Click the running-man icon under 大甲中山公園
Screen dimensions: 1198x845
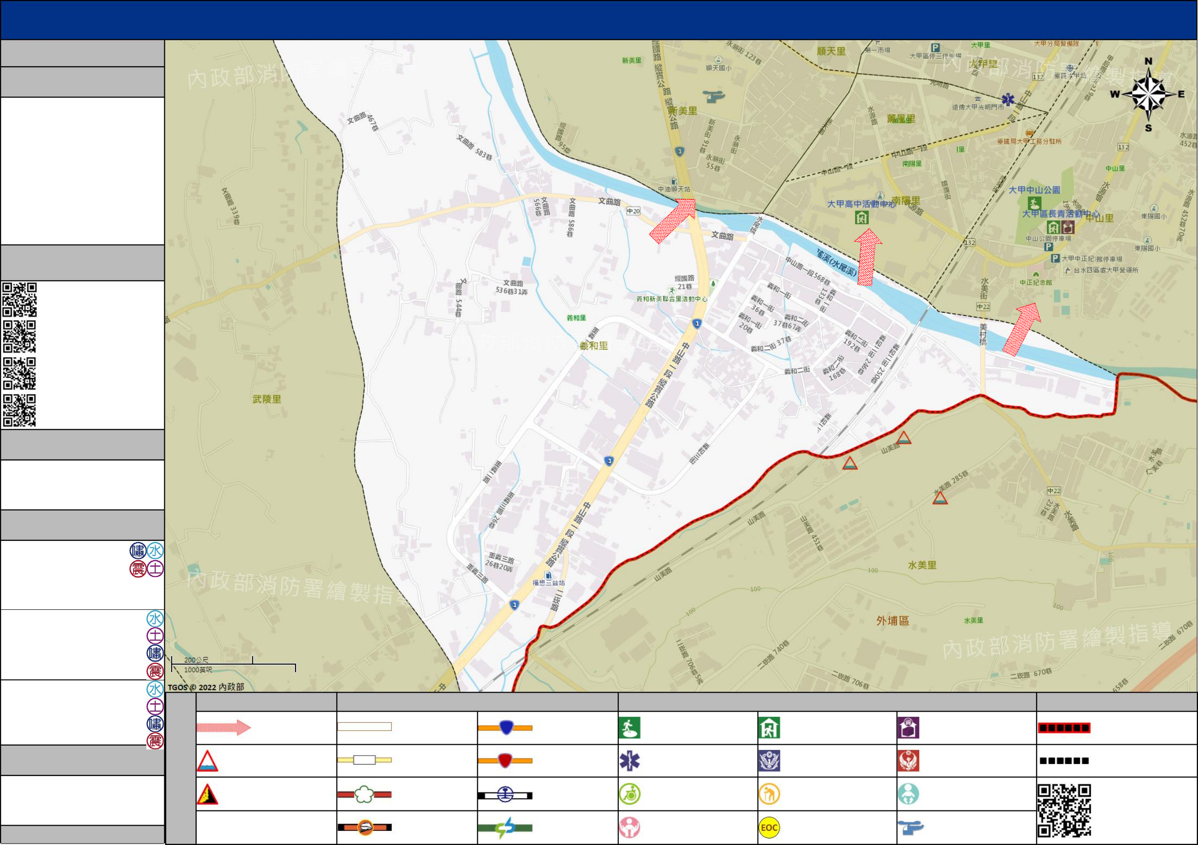(x=1034, y=203)
